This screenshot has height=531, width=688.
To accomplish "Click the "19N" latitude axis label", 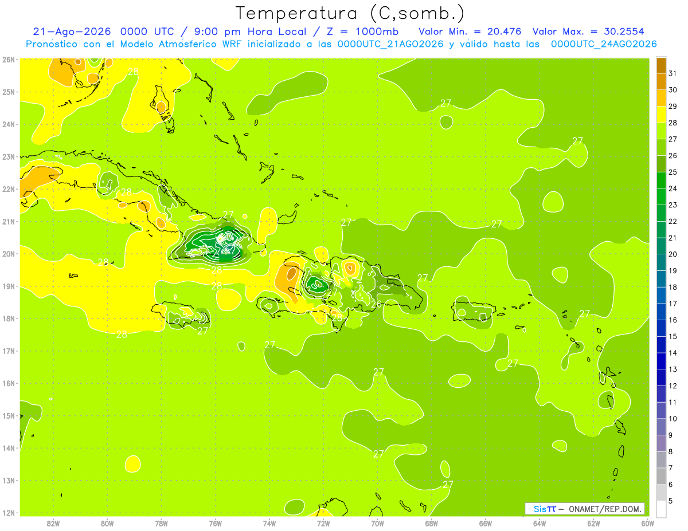I will (x=8, y=286).
